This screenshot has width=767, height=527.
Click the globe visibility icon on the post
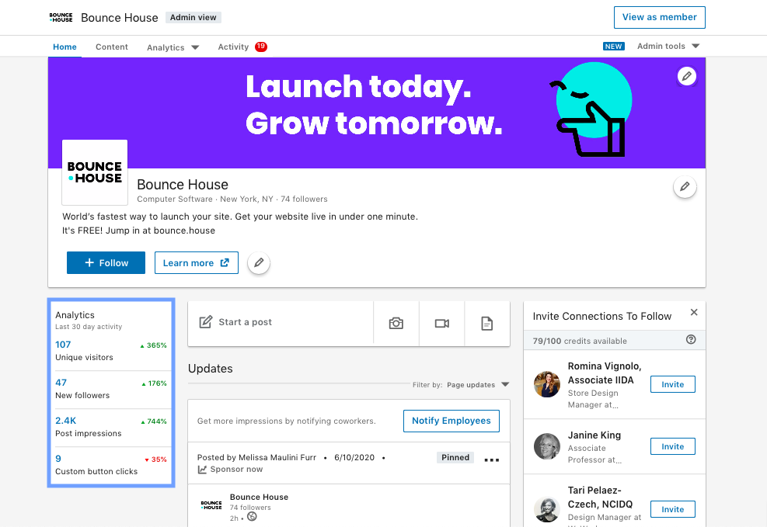(252, 517)
